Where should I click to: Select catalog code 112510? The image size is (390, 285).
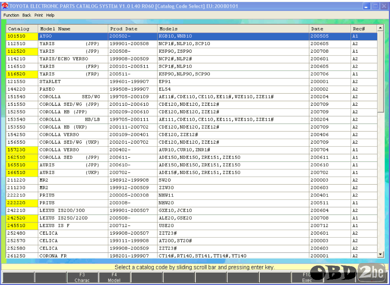click(22, 44)
